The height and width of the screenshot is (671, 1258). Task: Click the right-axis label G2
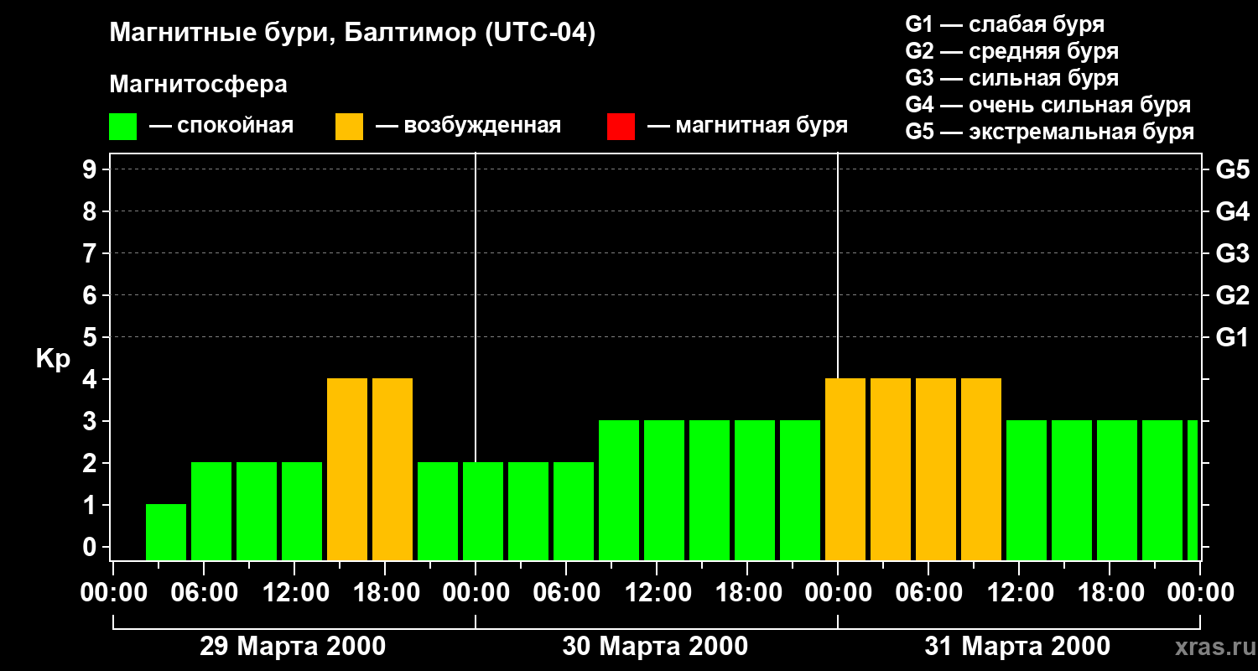(x=1232, y=295)
